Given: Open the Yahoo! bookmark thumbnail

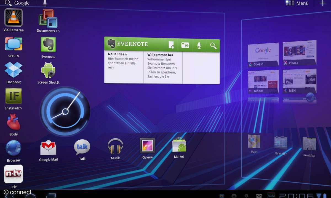Looking at the screenshot, I should tap(263, 82).
